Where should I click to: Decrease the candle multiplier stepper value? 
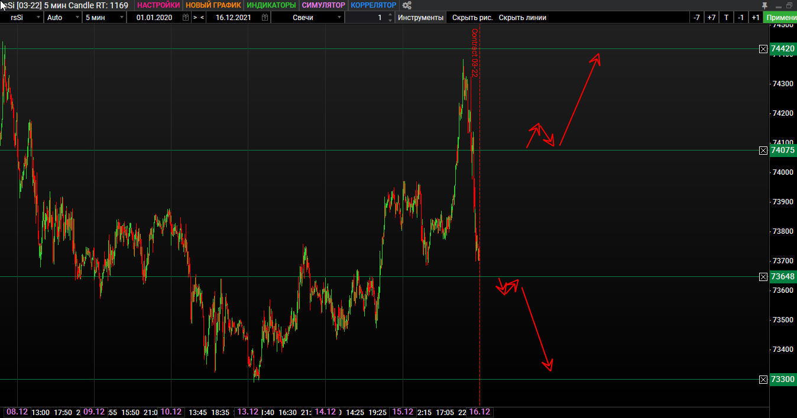[390, 20]
